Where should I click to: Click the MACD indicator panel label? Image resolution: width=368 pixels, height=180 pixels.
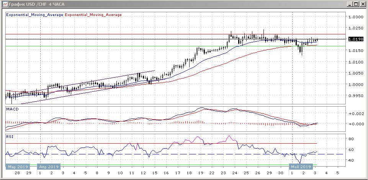[13, 109]
